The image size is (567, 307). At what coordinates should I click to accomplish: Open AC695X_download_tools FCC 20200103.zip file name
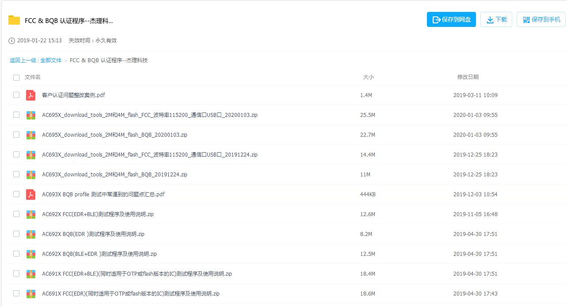150,115
